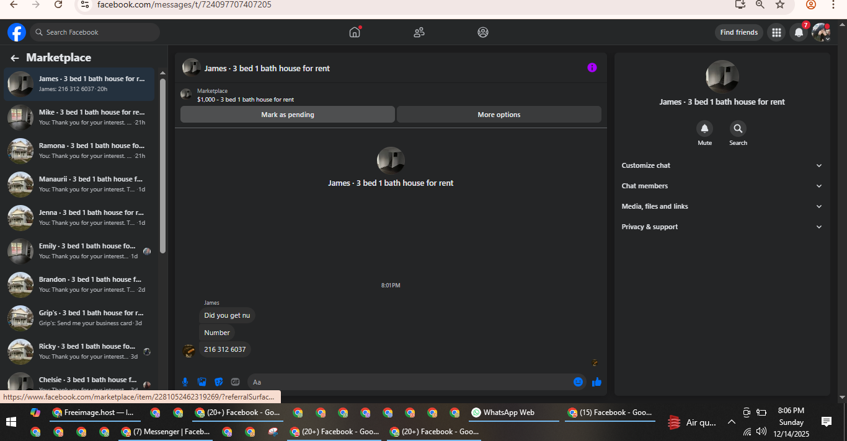Click the volume speaker tray icon
This screenshot has height=441, width=847.
[761, 431]
